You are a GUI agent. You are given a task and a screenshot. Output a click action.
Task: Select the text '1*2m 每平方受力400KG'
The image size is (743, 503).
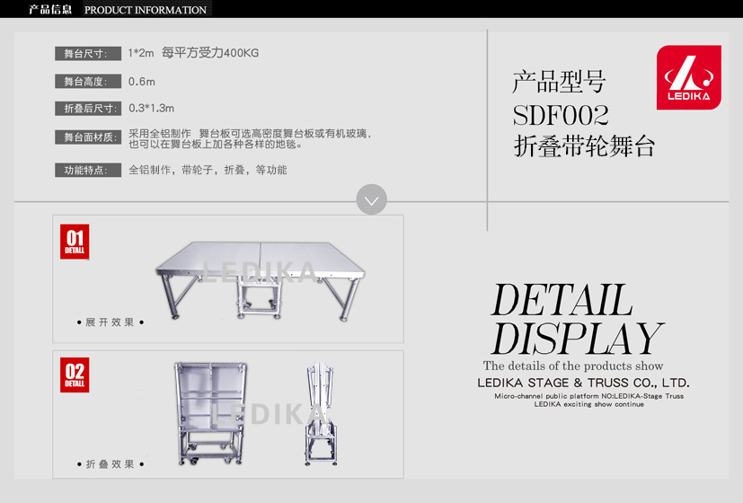coord(193,53)
